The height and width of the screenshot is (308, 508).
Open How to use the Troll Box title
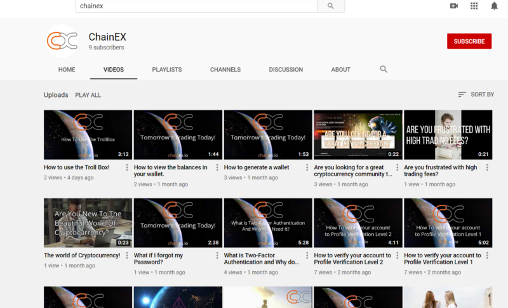76,167
